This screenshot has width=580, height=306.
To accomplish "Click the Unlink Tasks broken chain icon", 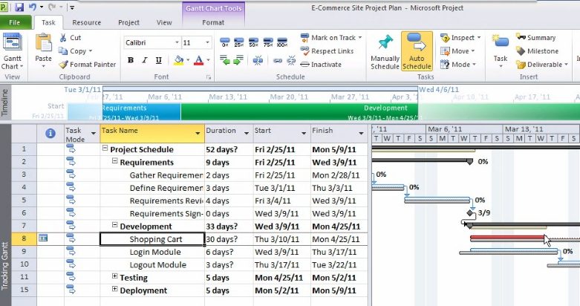I will tap(291, 60).
